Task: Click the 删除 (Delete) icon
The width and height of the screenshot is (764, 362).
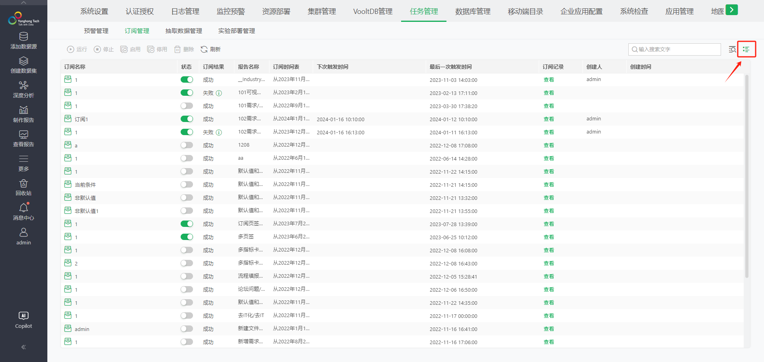Action: (x=184, y=49)
